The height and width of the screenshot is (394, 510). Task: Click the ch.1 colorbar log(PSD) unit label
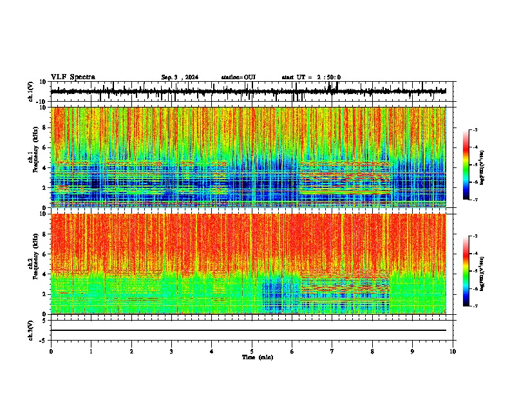(482, 167)
